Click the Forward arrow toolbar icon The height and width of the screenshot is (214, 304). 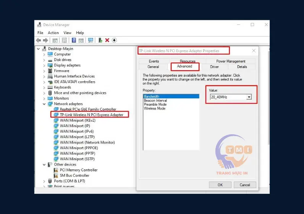pyautogui.click(x=45, y=40)
